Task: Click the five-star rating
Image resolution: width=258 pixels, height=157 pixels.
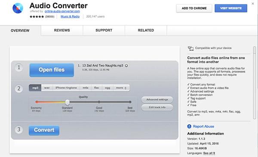Action: (x=37, y=16)
